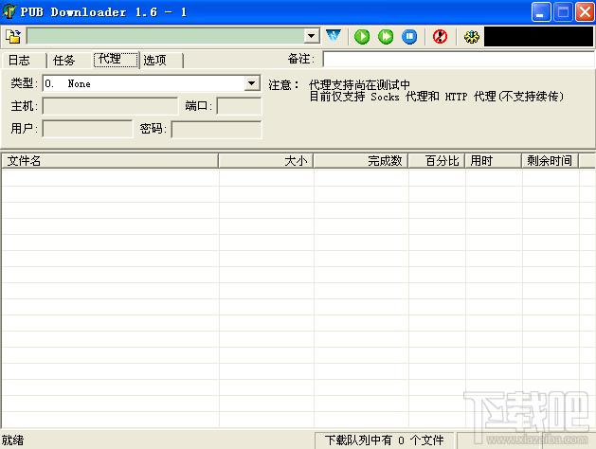Click status text 下载队列中有 0 个文件
The image size is (596, 449).
385,440
